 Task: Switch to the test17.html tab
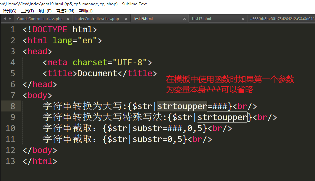click(x=201, y=19)
